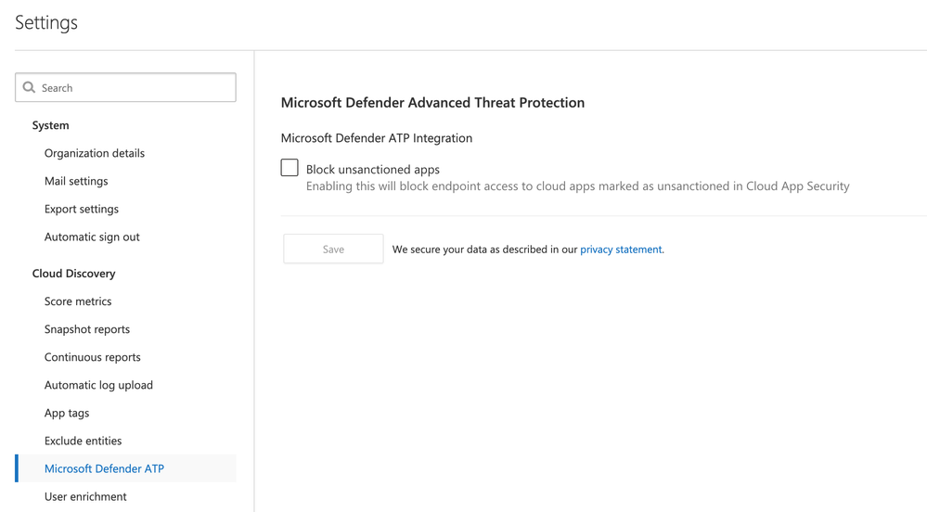Go to Automatic log upload
Screen dimensions: 927x512
point(98,385)
